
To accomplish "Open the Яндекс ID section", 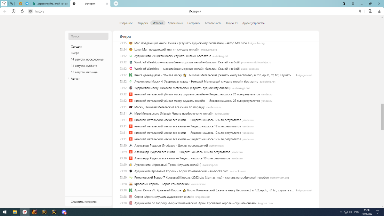I will 232,23.
